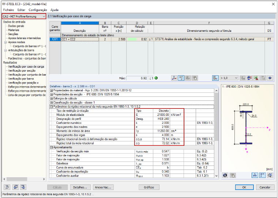Image resolution: width=278 pixels, height=198 pixels.
Task: Toggle the colored result bars icon
Action: 215,78
